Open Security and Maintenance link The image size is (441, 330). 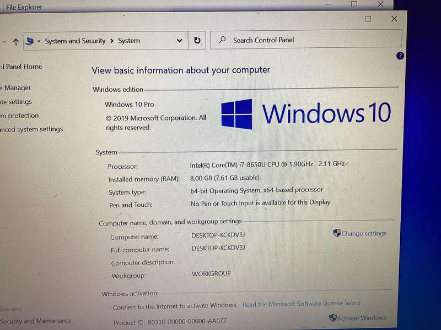(x=36, y=321)
